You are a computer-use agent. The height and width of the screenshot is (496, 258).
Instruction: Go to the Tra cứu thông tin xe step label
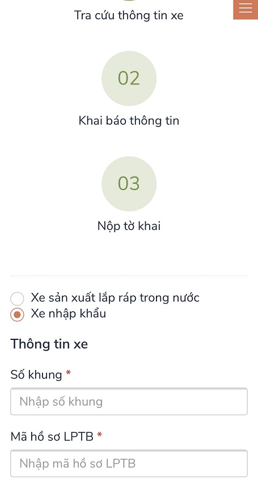pyautogui.click(x=129, y=15)
